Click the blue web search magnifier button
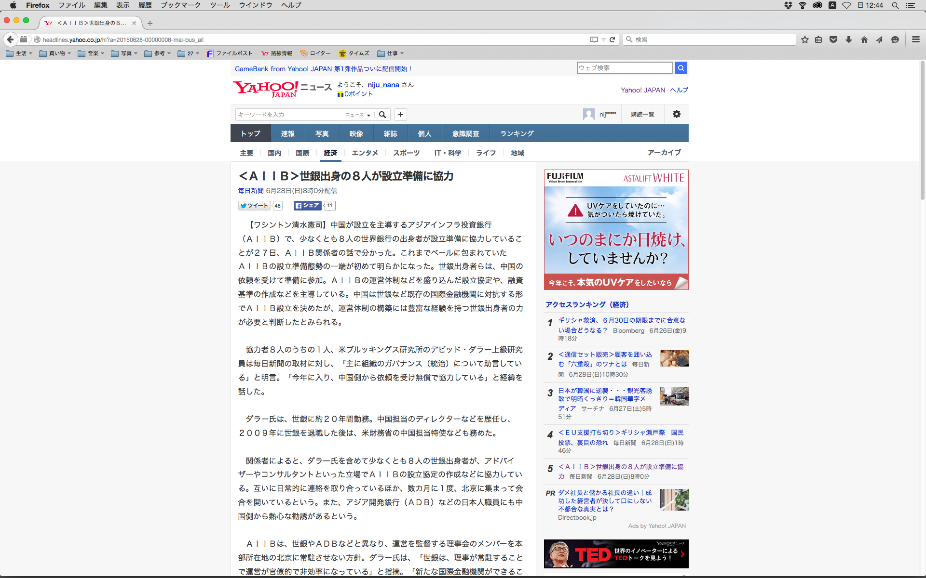Screen dimensions: 926x578 coord(681,68)
